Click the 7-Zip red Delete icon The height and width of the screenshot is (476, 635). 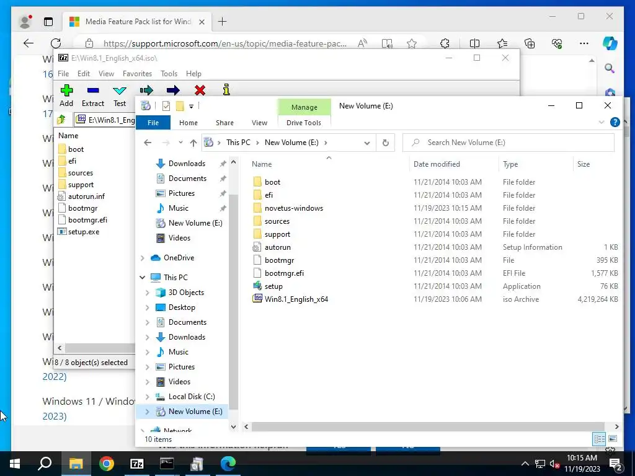tap(200, 90)
